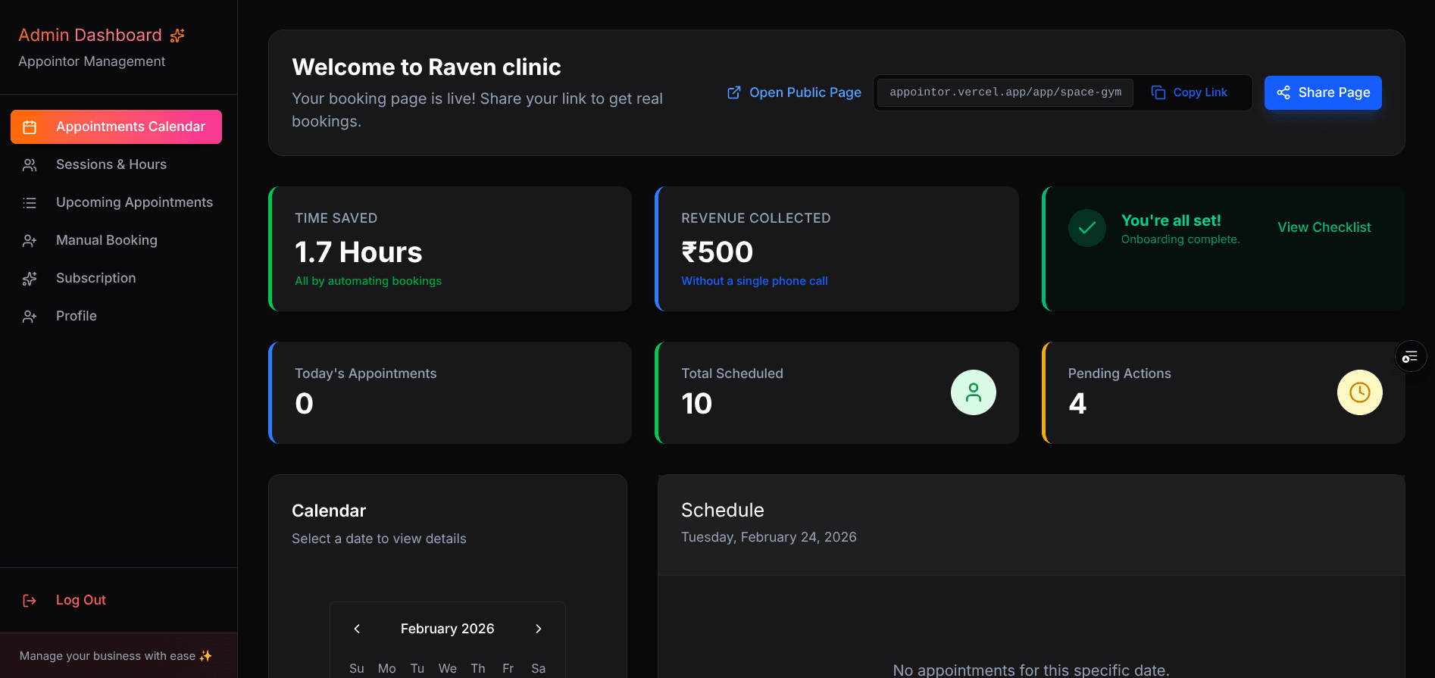Click the floating settings icon at right edge
The image size is (1435, 678).
click(x=1410, y=357)
